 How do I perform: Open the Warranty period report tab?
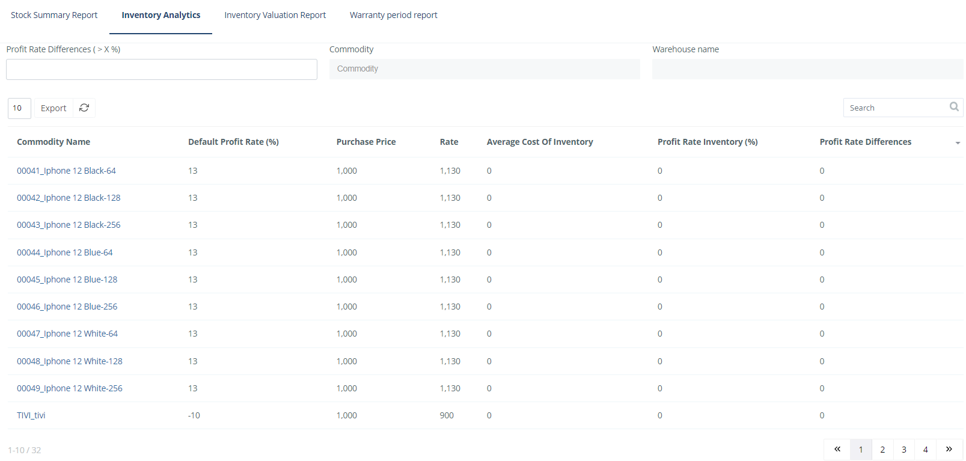click(x=393, y=15)
